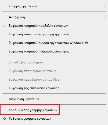Viewport: 108px width, 125px height.
Task: Select Εμφάνιση της επιφάνειας εργασίας
Action: click(x=54, y=88)
